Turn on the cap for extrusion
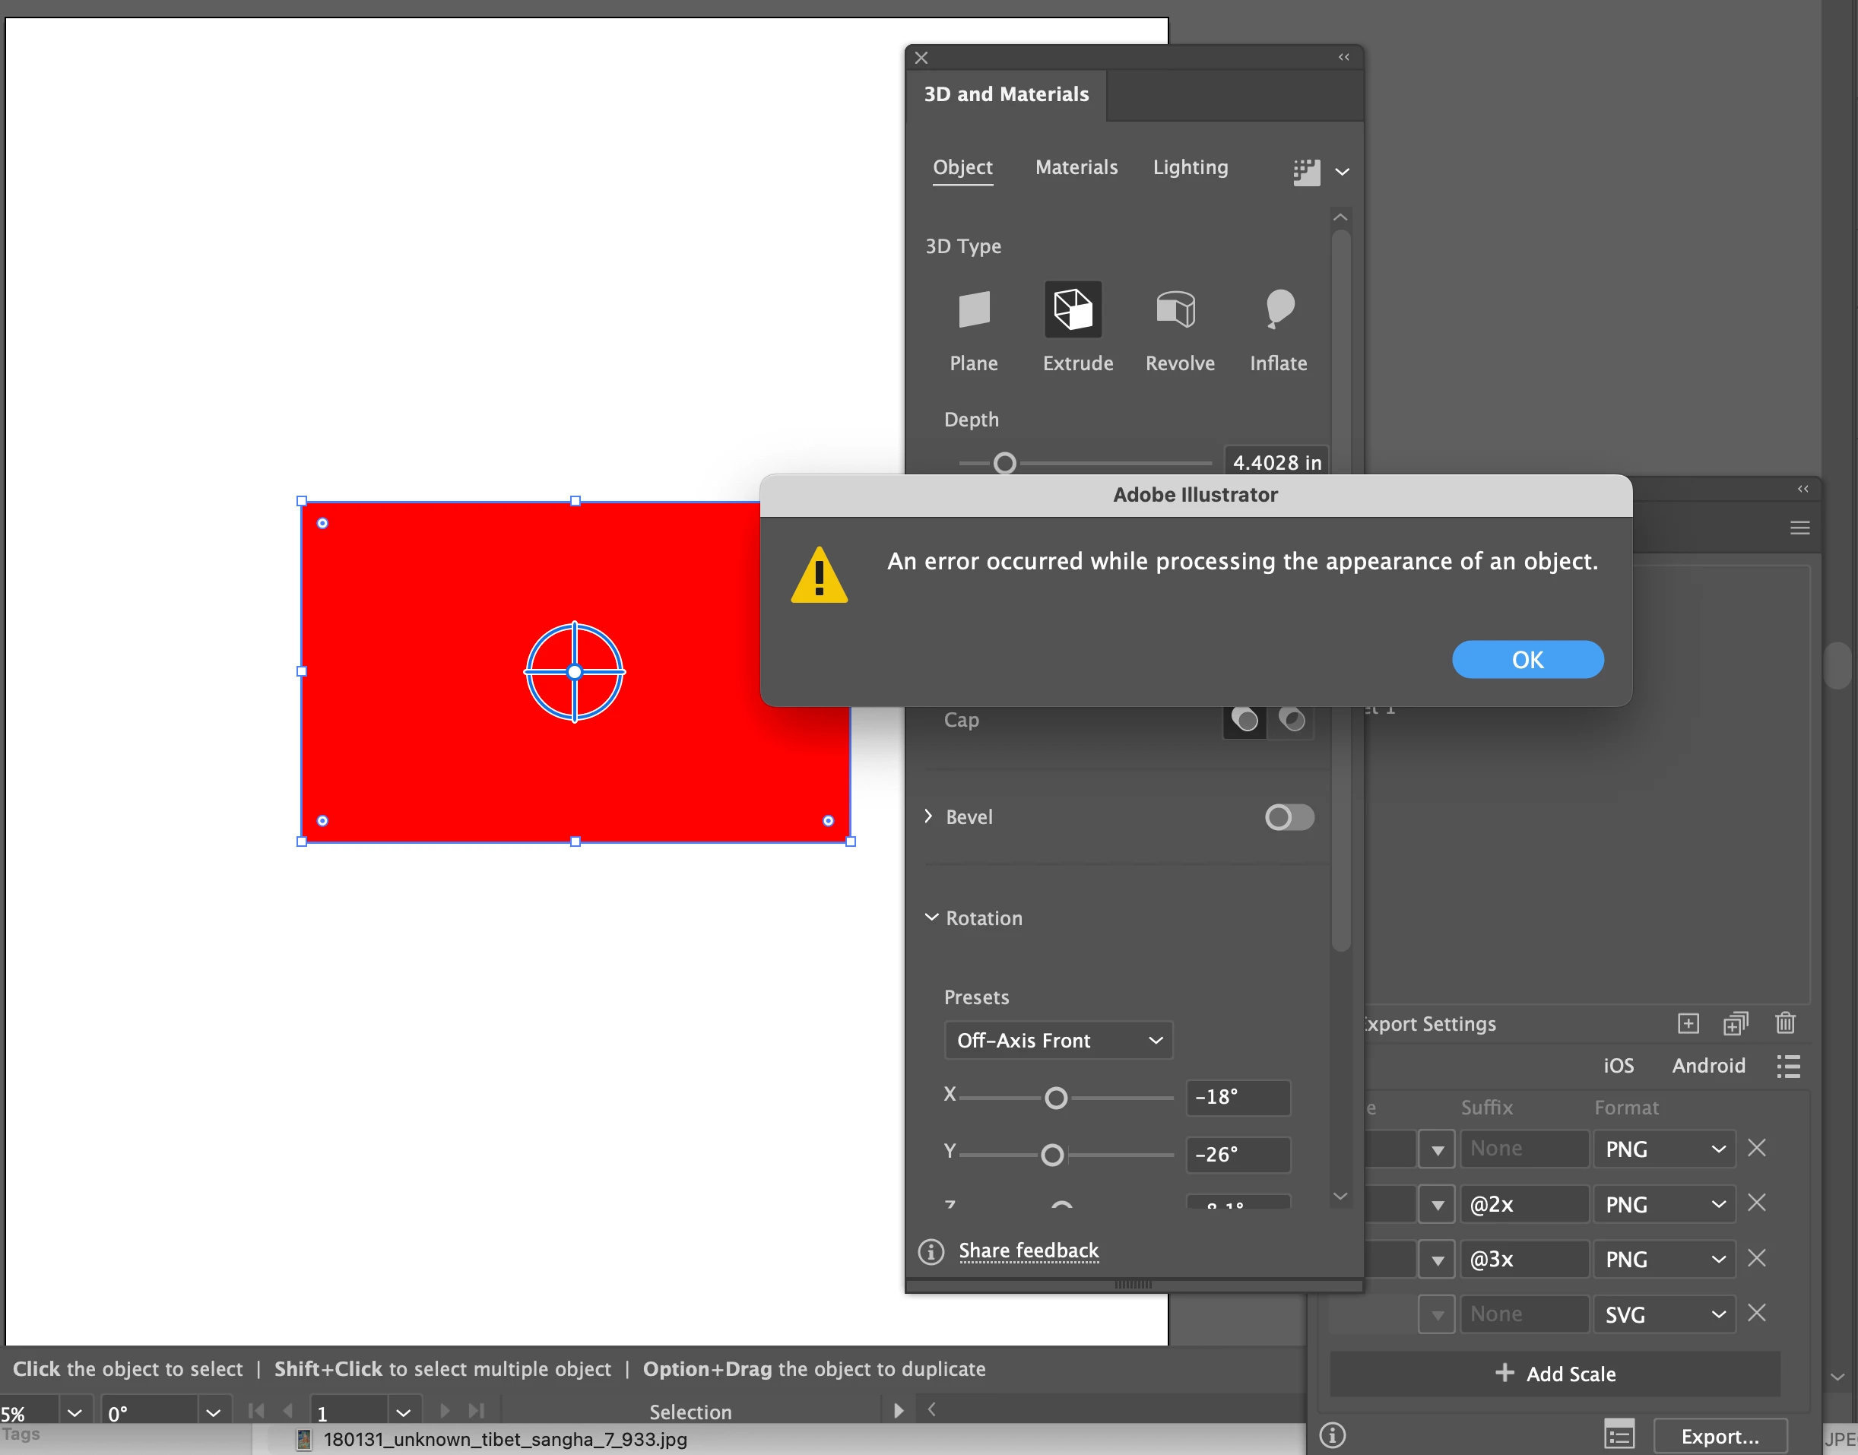Screen dimensions: 1858x1455 (1244, 720)
